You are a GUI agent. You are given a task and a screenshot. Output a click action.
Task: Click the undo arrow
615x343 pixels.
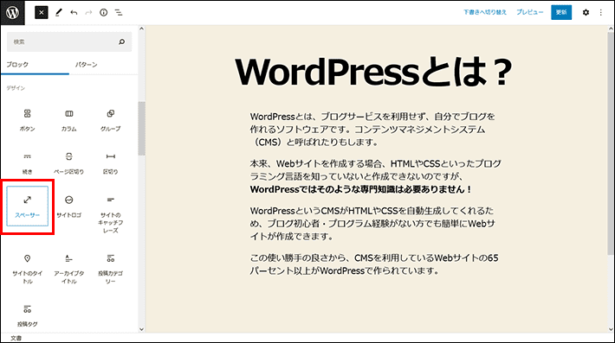pyautogui.click(x=74, y=12)
